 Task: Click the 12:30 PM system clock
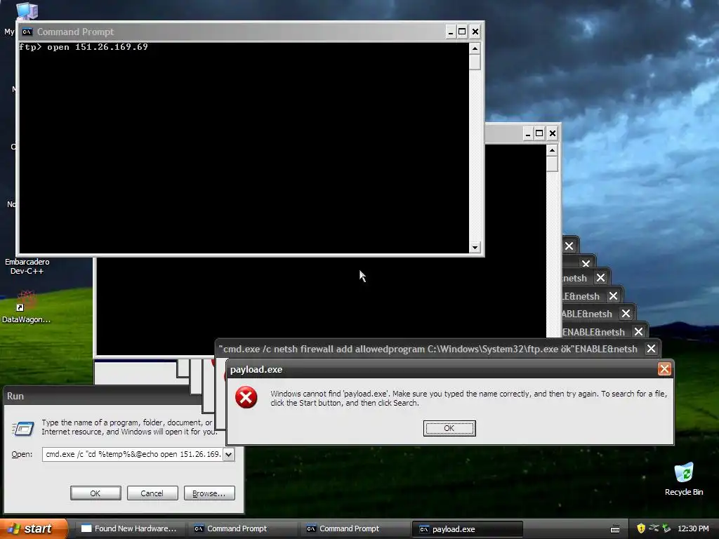pyautogui.click(x=693, y=528)
